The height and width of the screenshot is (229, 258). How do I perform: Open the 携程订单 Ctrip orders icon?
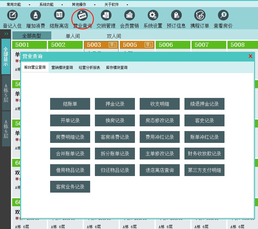pos(200,15)
